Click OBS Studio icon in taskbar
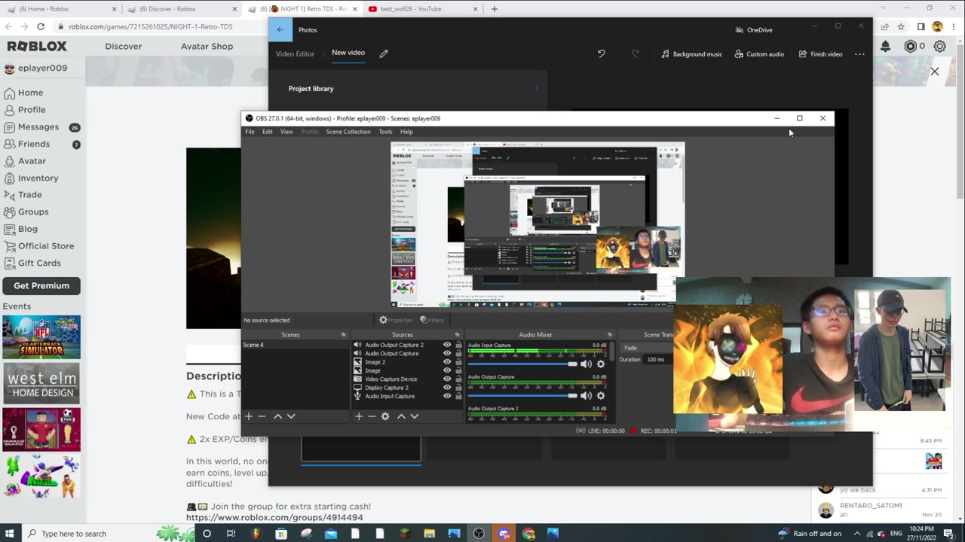 point(479,534)
